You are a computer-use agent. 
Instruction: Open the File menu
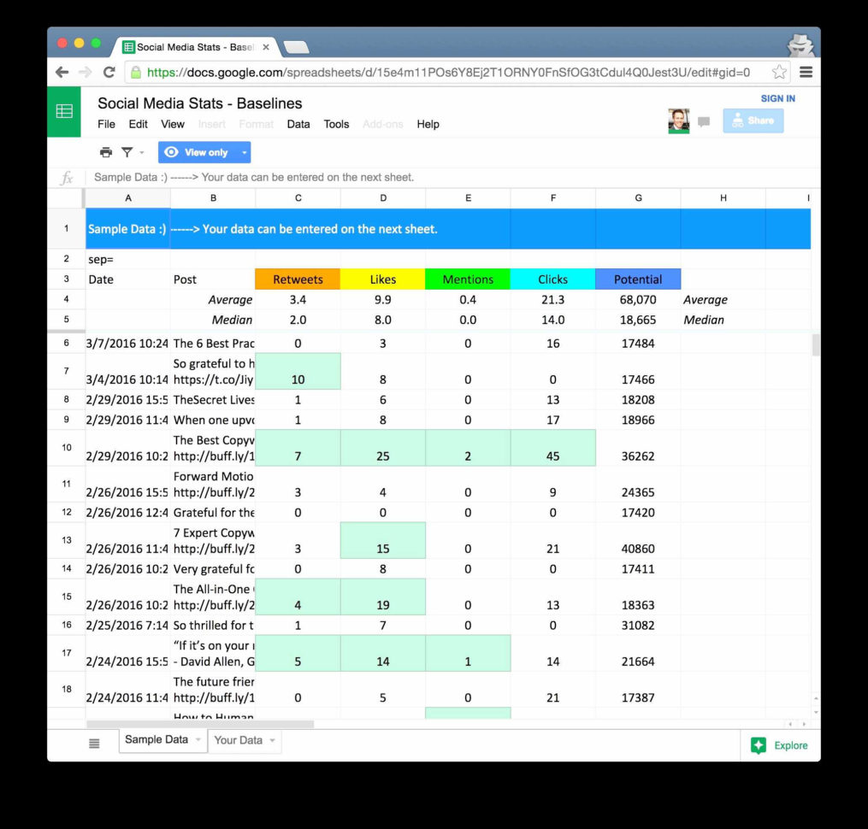tap(106, 124)
